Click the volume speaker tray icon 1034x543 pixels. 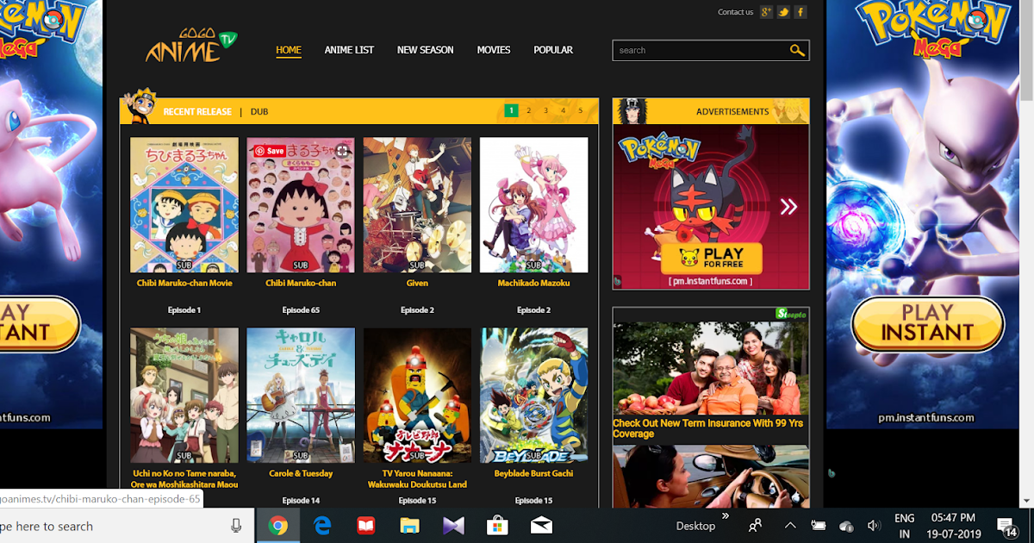pos(874,526)
